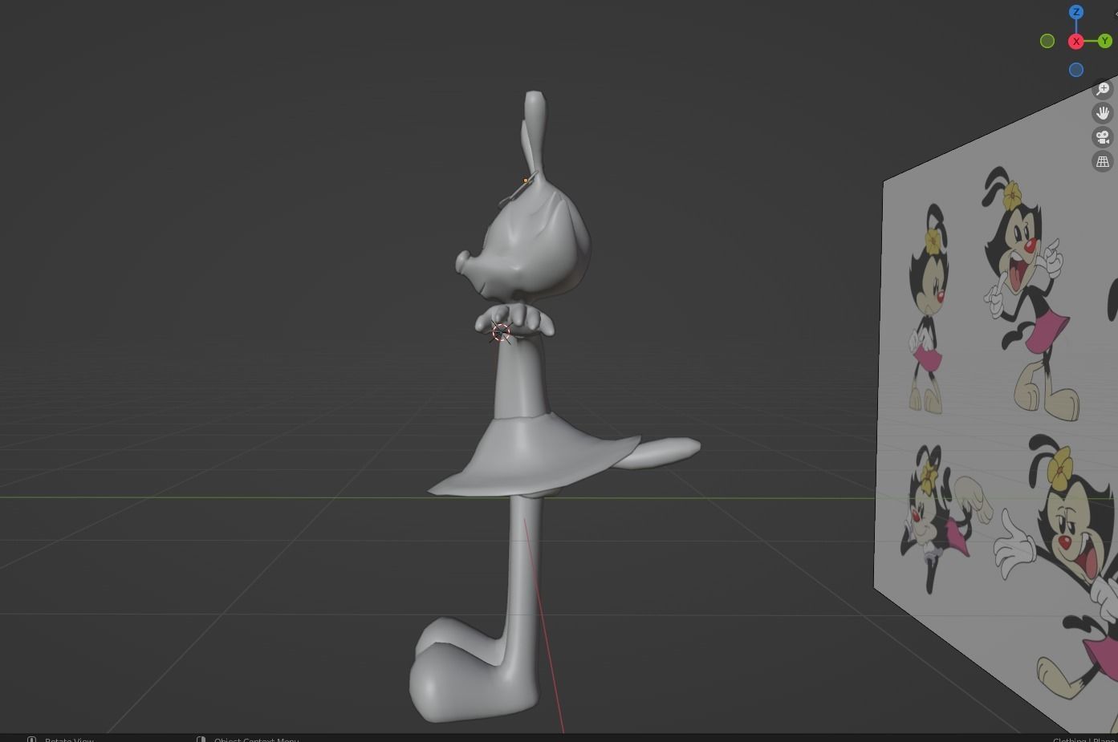
Task: Click the 3D cursor at the character's neck
Action: (x=501, y=332)
